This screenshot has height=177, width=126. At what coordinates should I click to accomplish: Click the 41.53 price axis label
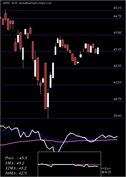[117, 82]
